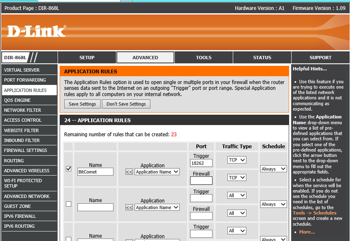
Task: Expand the Always schedule dropdown for BitComet
Action: click(x=273, y=169)
